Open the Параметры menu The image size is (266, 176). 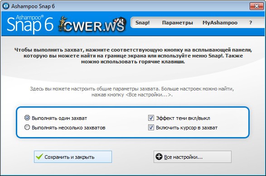178,23
